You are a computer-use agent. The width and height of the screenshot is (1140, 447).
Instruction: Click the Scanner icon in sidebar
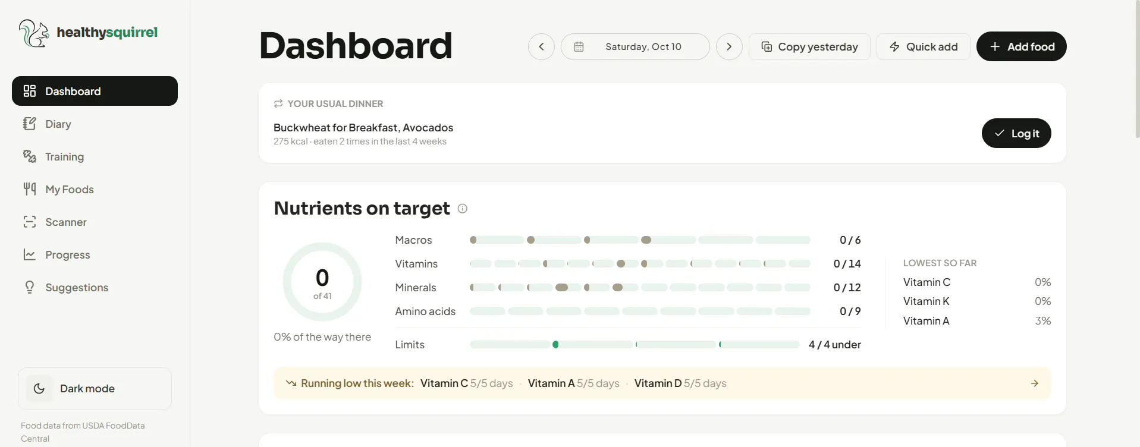click(29, 222)
